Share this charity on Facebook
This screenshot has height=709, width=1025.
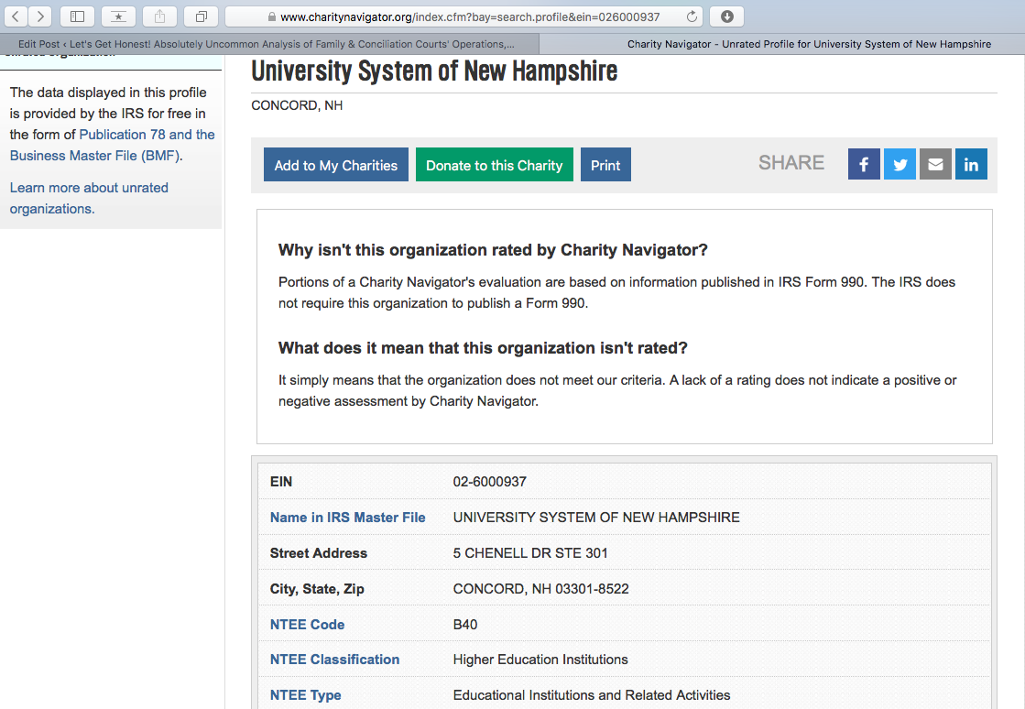[864, 165]
